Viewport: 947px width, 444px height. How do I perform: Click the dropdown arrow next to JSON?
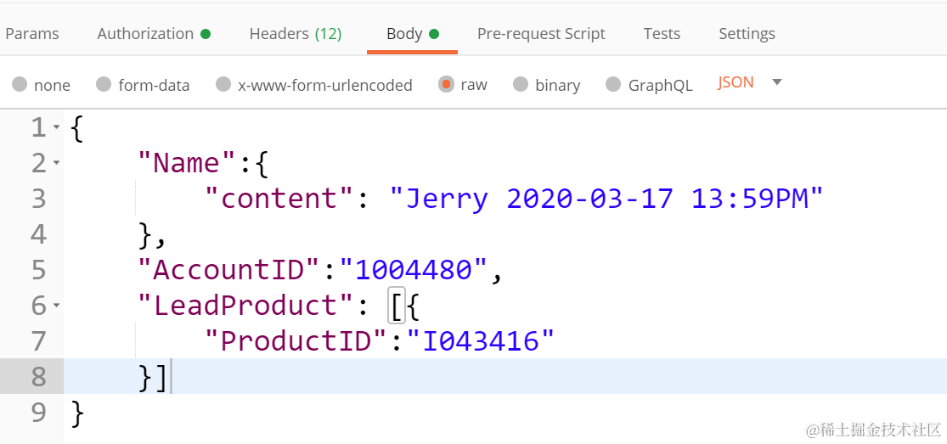(777, 82)
